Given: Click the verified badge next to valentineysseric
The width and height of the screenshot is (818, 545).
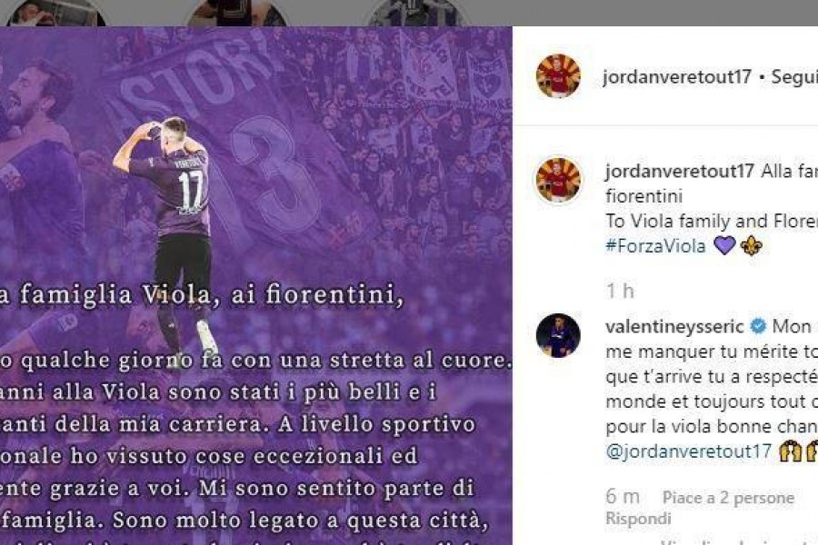Looking at the screenshot, I should pyautogui.click(x=758, y=326).
